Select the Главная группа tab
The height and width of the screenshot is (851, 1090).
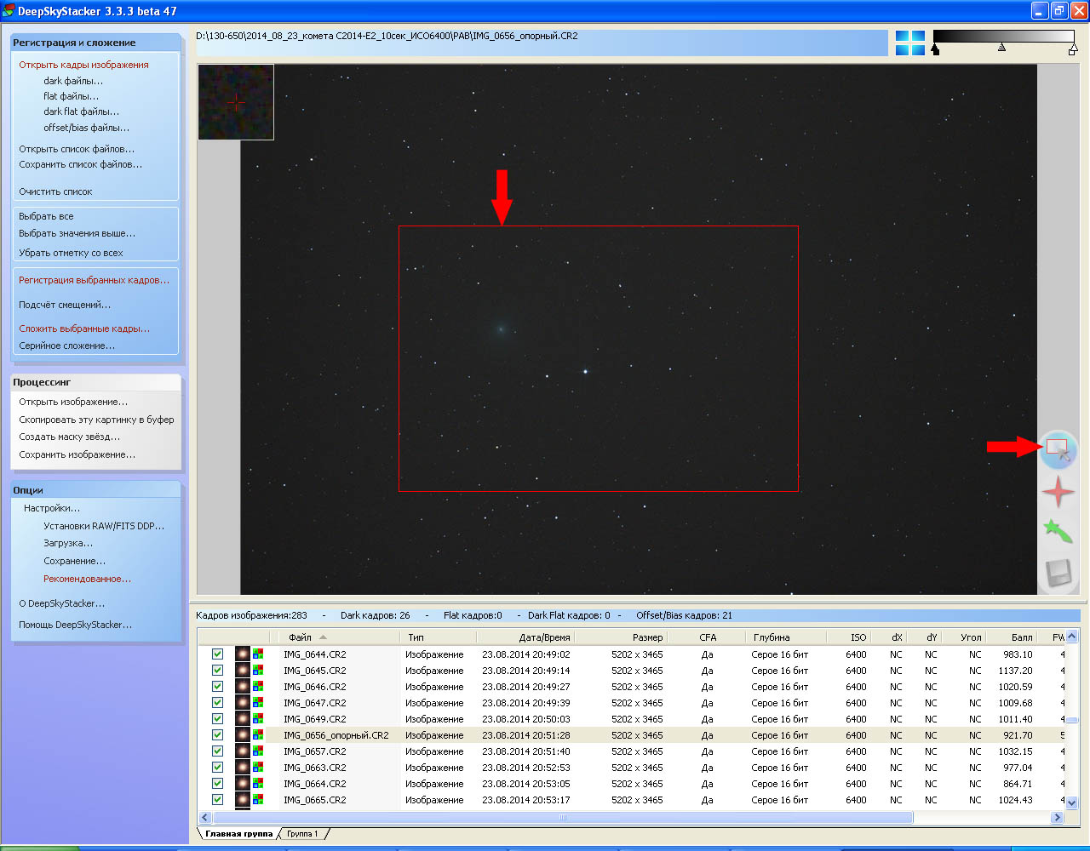pos(238,834)
